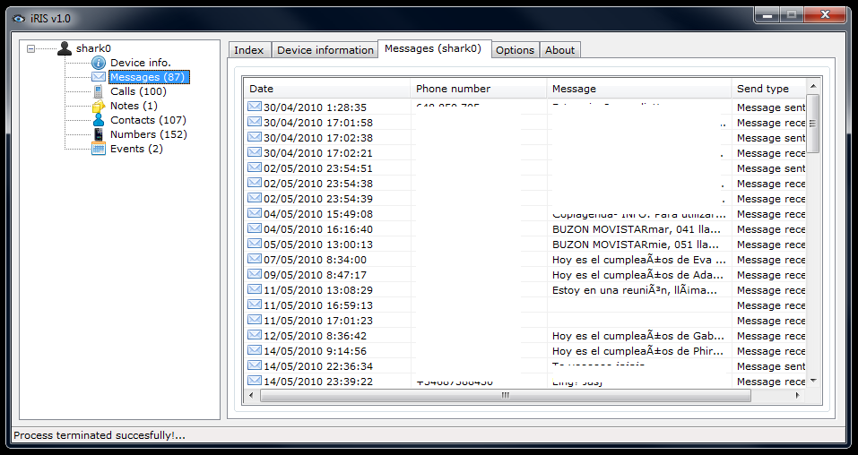Image resolution: width=858 pixels, height=455 pixels.
Task: Select Device info. in the tree
Action: pyautogui.click(x=141, y=63)
